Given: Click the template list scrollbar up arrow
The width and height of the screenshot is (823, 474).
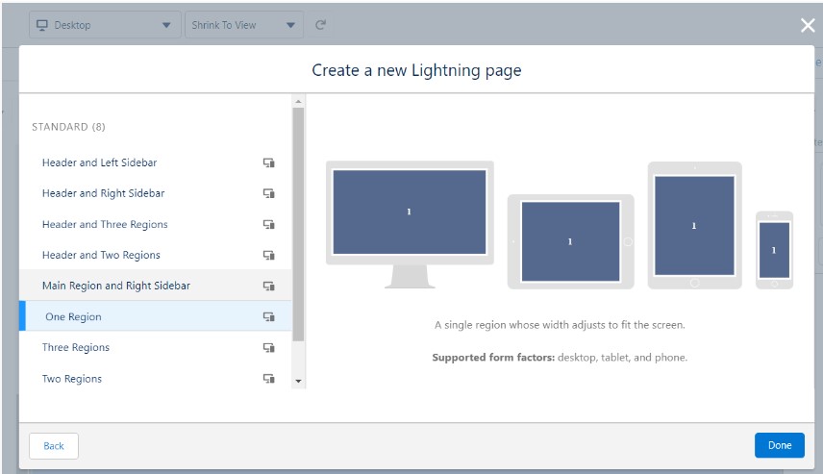Looking at the screenshot, I should [298, 101].
